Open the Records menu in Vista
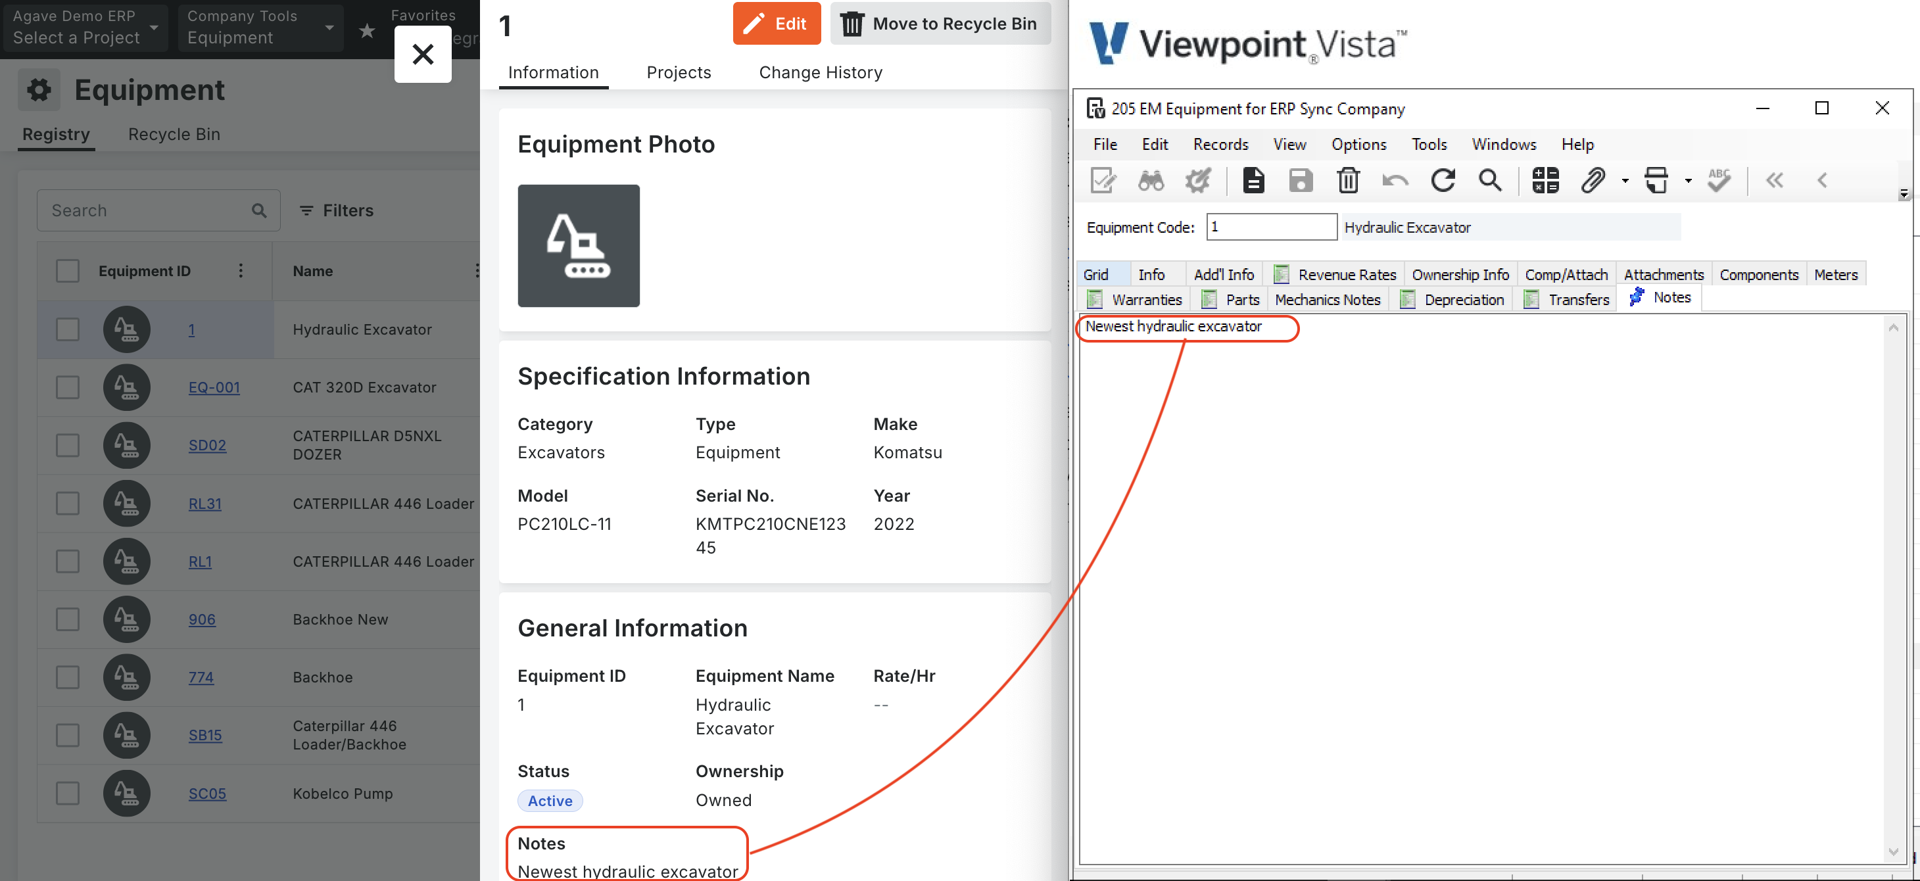Viewport: 1920px width, 881px height. click(x=1220, y=144)
